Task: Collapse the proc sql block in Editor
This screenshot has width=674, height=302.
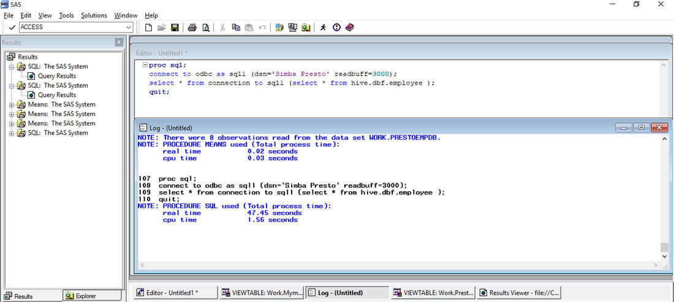Action: pyautogui.click(x=145, y=65)
